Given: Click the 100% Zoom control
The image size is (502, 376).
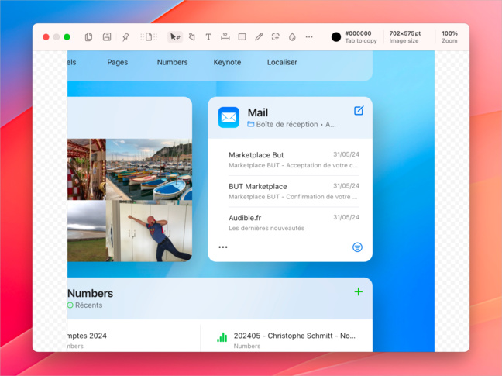Looking at the screenshot, I should [449, 37].
